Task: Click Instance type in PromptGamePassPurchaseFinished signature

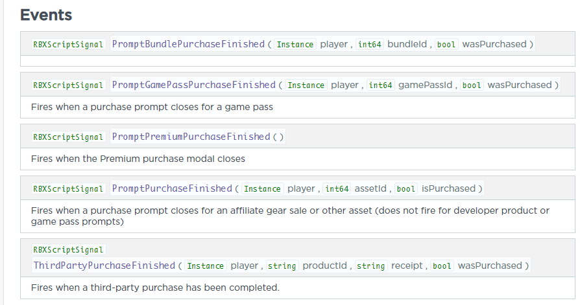Action: (306, 85)
